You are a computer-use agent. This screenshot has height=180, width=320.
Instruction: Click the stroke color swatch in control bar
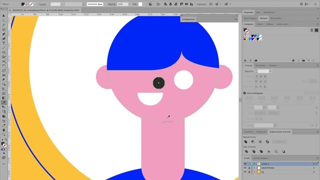31,4
